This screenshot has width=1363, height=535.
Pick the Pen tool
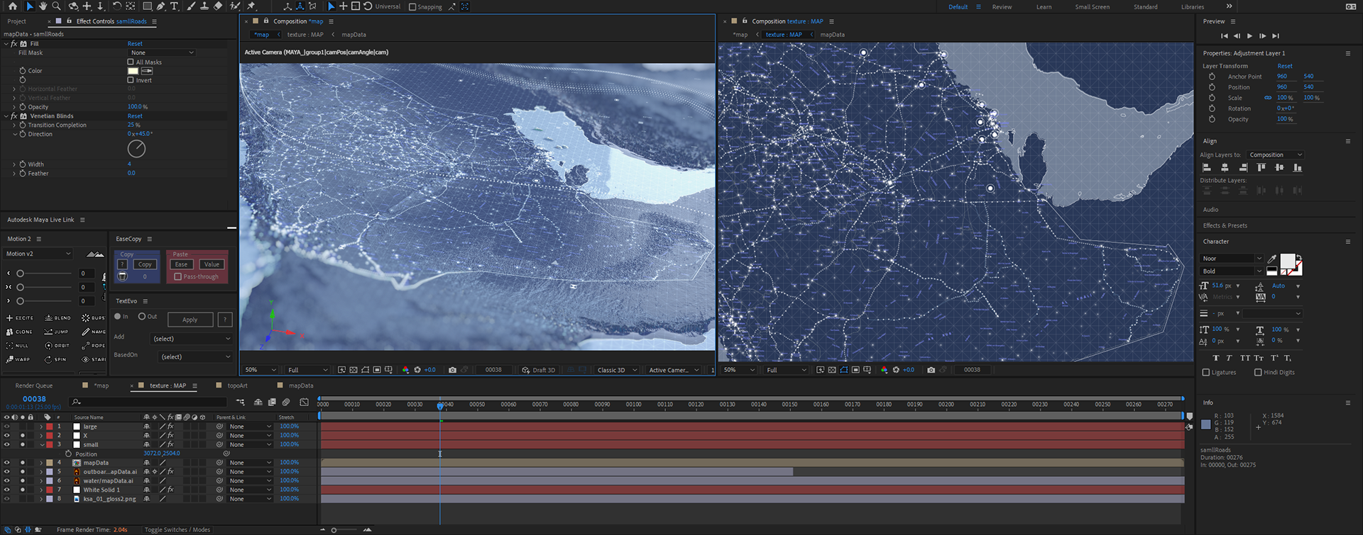coord(161,6)
